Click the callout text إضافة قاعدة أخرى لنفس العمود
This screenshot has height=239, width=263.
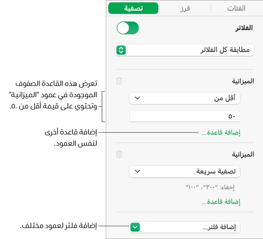[x=72, y=138]
